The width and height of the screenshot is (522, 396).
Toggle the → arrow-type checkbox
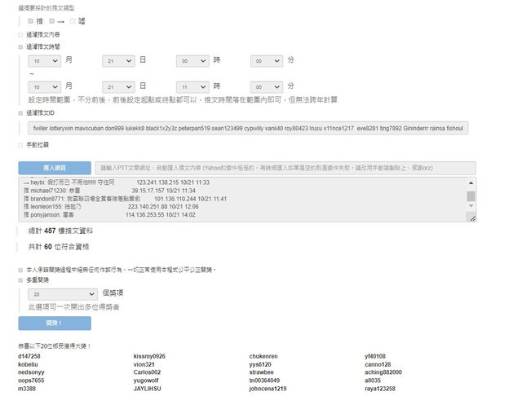tap(51, 20)
